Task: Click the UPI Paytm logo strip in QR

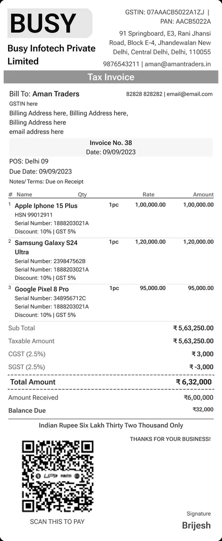Action: (x=58, y=476)
